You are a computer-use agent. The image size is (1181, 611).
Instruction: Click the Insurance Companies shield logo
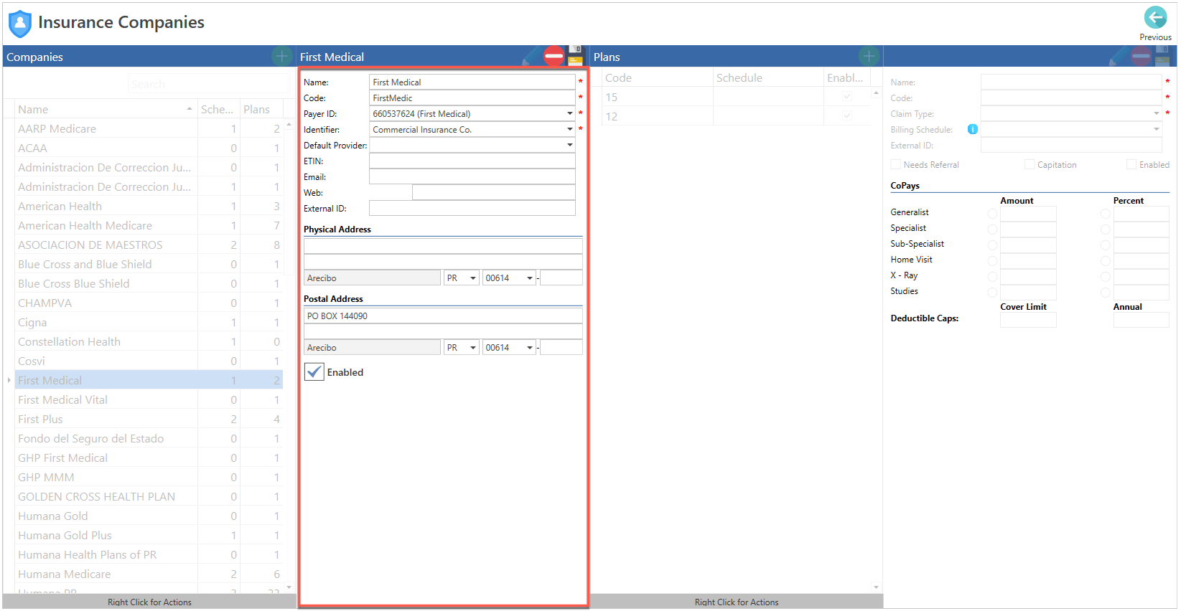(20, 23)
